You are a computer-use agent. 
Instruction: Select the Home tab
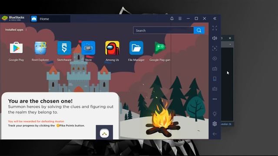[50, 19]
